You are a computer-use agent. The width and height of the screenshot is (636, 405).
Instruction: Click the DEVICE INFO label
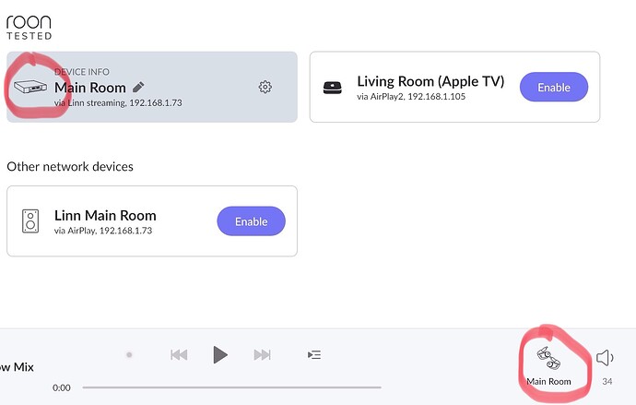pos(82,72)
